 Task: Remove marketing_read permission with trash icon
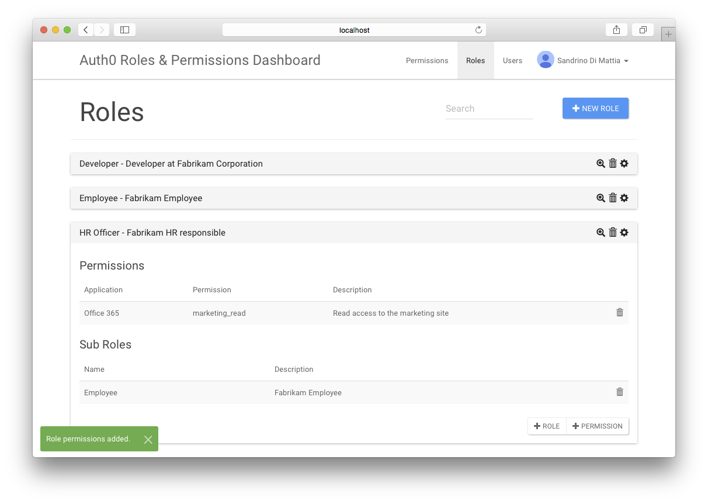click(x=620, y=313)
